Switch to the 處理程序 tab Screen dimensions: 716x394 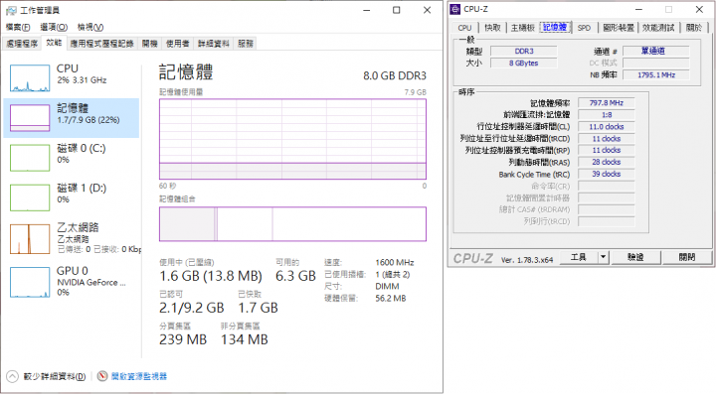point(22,44)
